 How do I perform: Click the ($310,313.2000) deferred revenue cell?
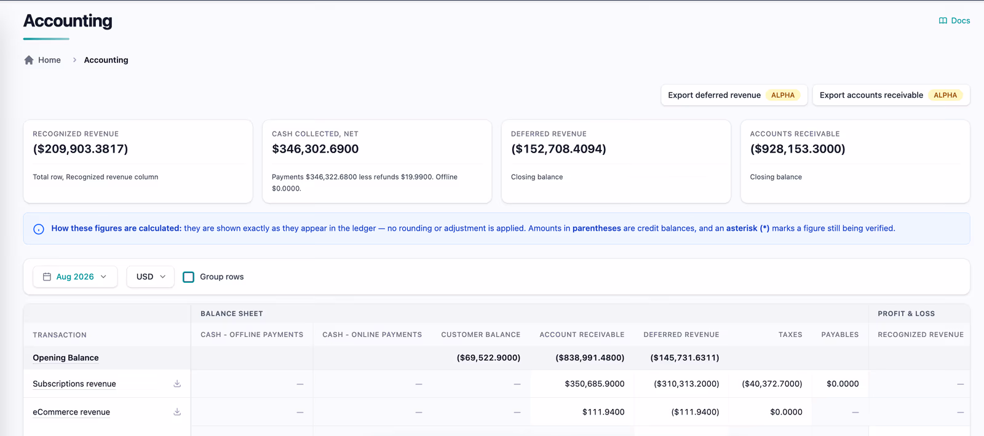pyautogui.click(x=686, y=384)
